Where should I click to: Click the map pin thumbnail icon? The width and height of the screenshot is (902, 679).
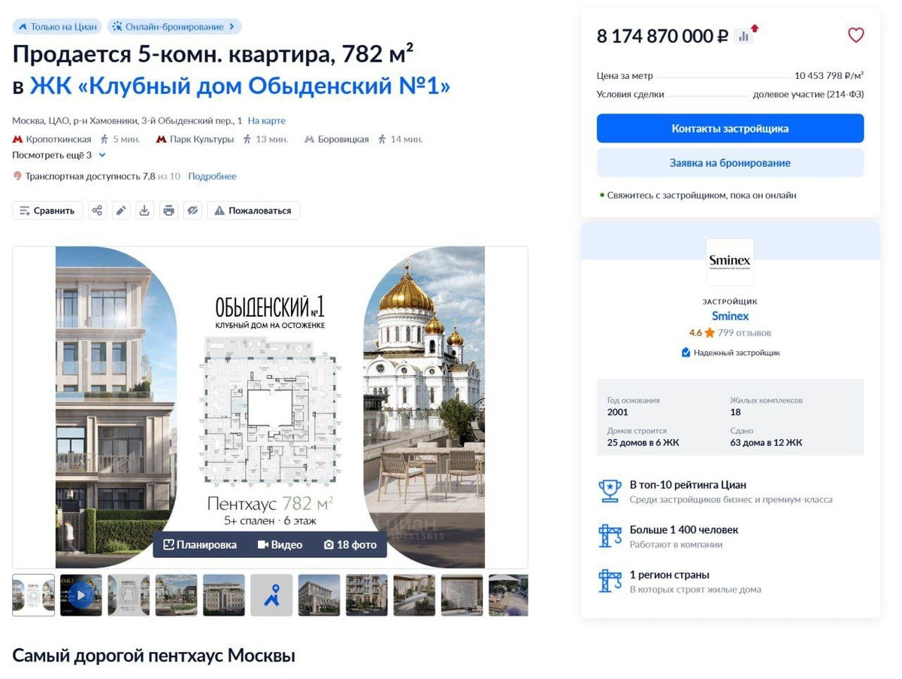point(271,596)
